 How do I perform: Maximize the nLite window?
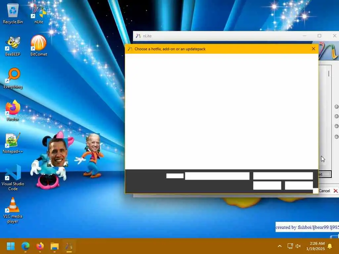319,36
